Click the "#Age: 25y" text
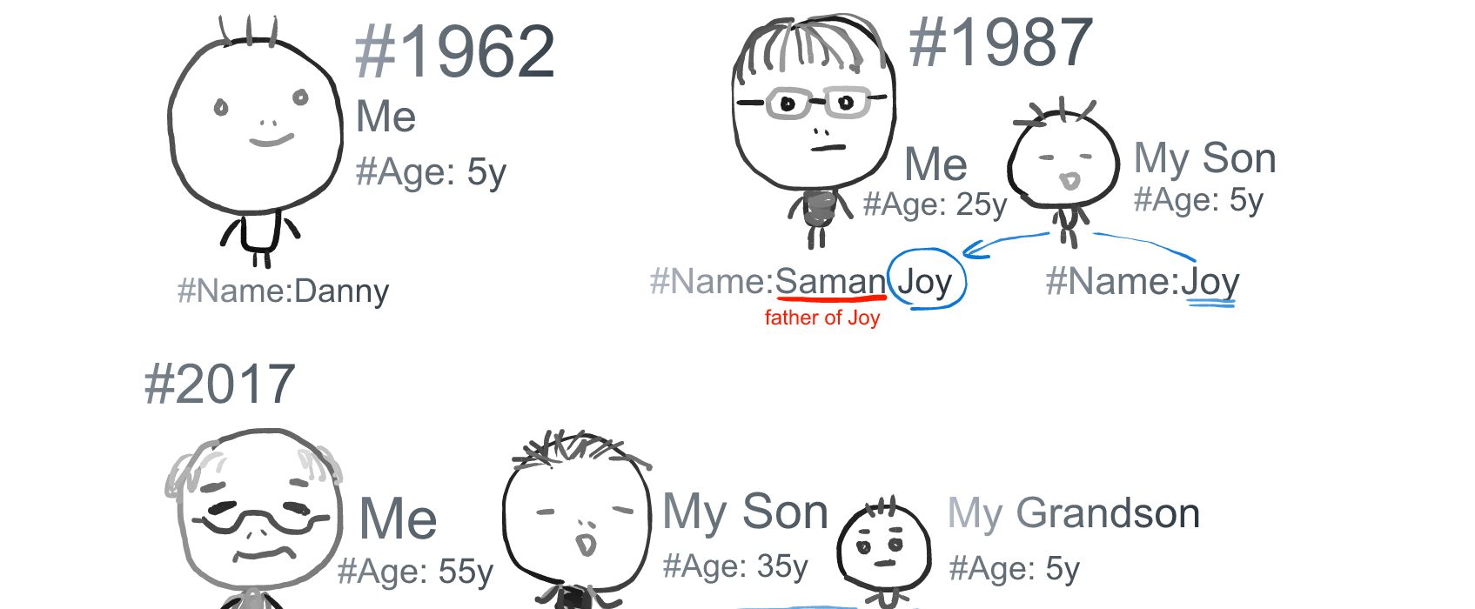 [x=935, y=204]
